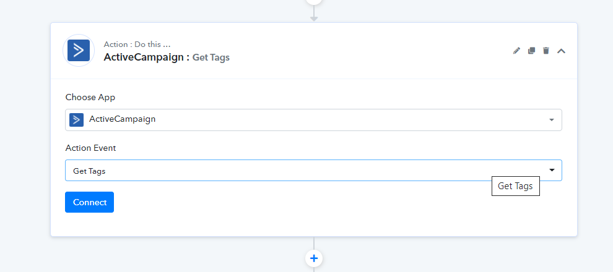Open the Choose App dropdown arrow
Screen dimensions: 613x272
tap(552, 120)
